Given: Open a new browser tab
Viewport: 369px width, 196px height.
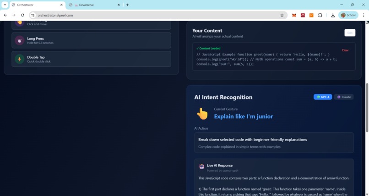Looking at the screenshot, I should pos(127,5).
